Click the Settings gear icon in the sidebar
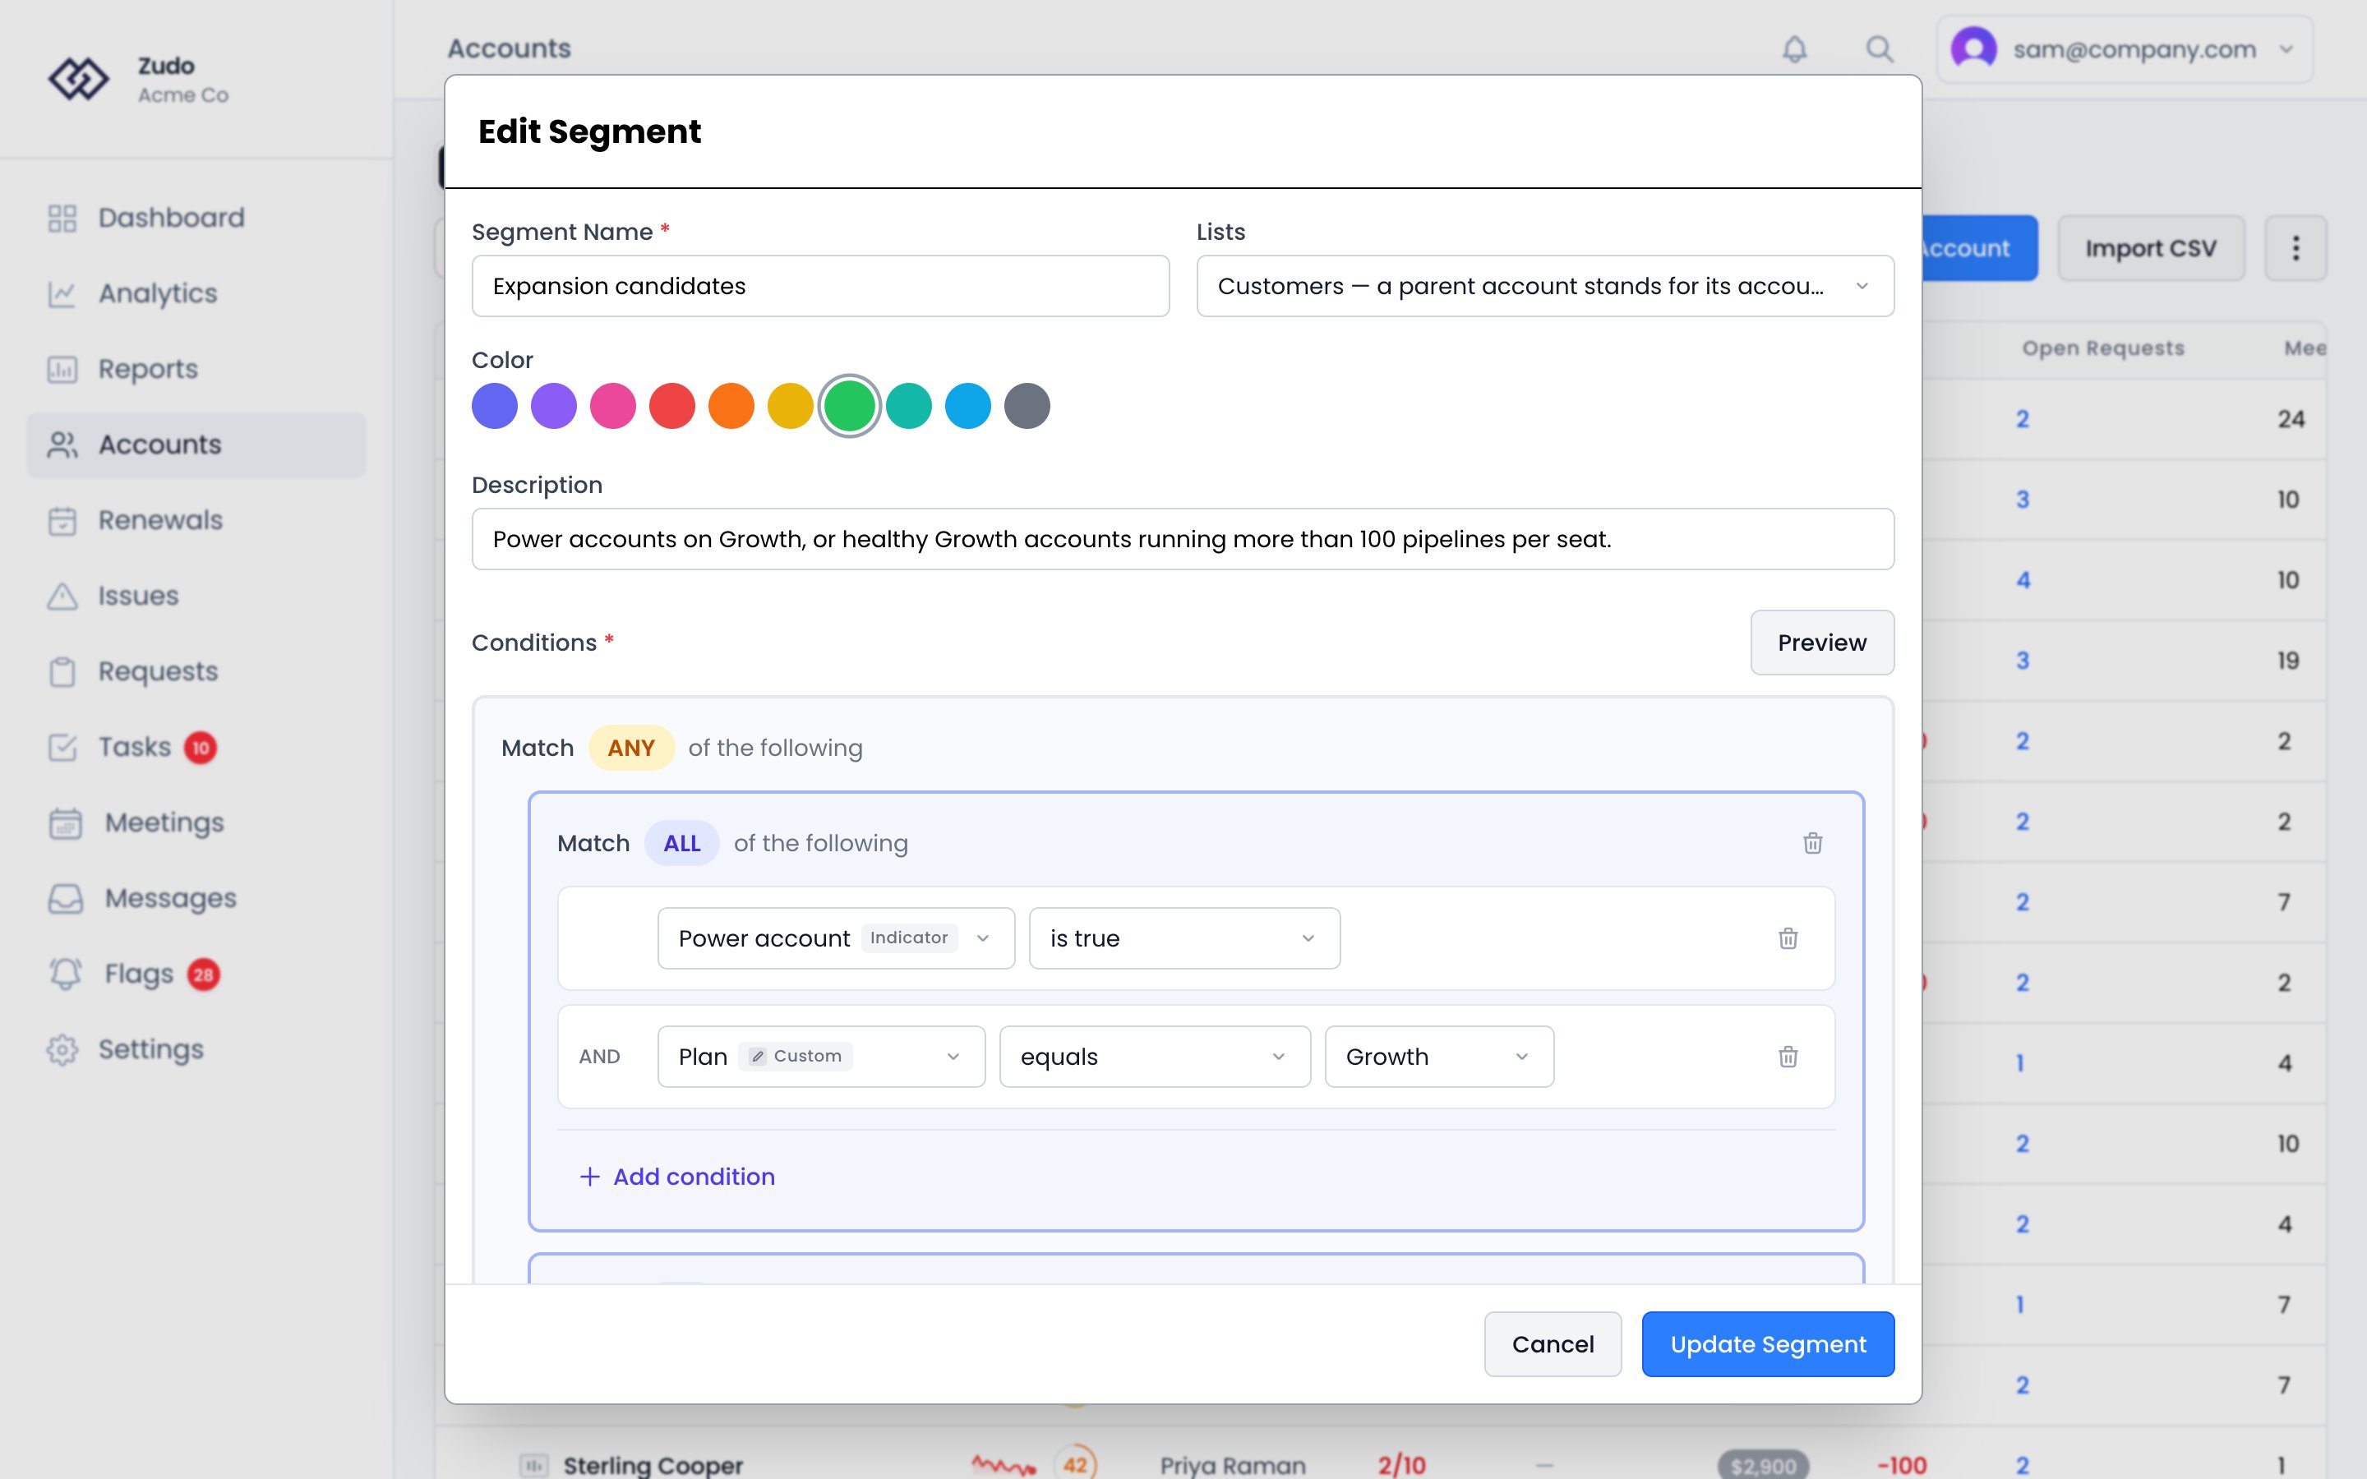Viewport: 2367px width, 1479px height. coord(62,1049)
